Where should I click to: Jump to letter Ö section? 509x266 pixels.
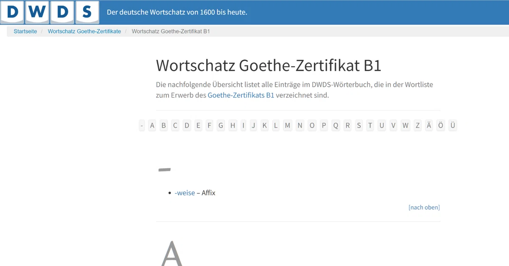coord(441,125)
